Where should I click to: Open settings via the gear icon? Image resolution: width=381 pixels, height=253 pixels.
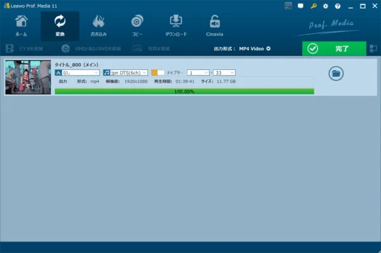[x=325, y=6]
